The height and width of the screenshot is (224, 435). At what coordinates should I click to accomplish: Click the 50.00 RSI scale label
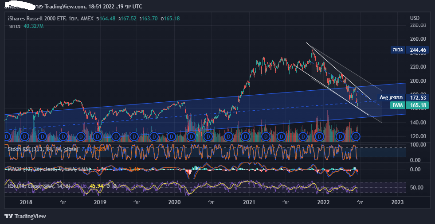[417, 187]
